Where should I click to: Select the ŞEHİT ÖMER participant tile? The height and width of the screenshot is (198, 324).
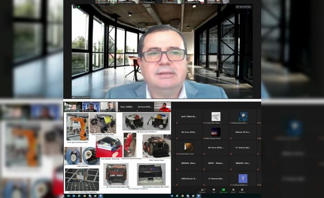click(x=189, y=117)
